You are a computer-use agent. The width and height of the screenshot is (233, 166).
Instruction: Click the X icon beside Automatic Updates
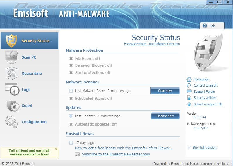[x=71, y=124]
